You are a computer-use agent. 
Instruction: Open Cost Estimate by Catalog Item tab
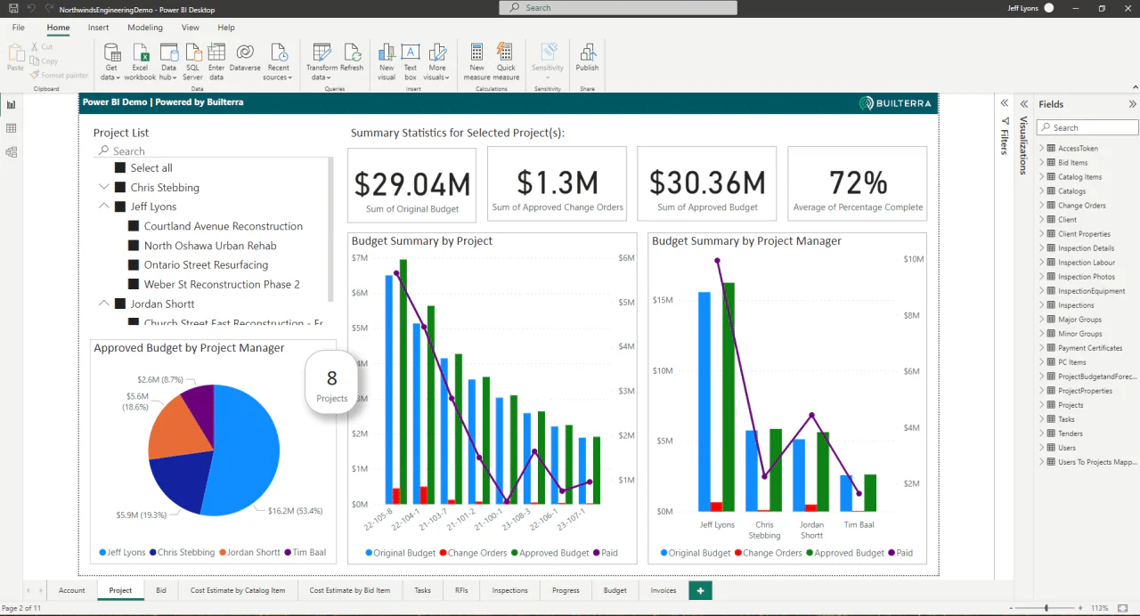pyautogui.click(x=238, y=590)
